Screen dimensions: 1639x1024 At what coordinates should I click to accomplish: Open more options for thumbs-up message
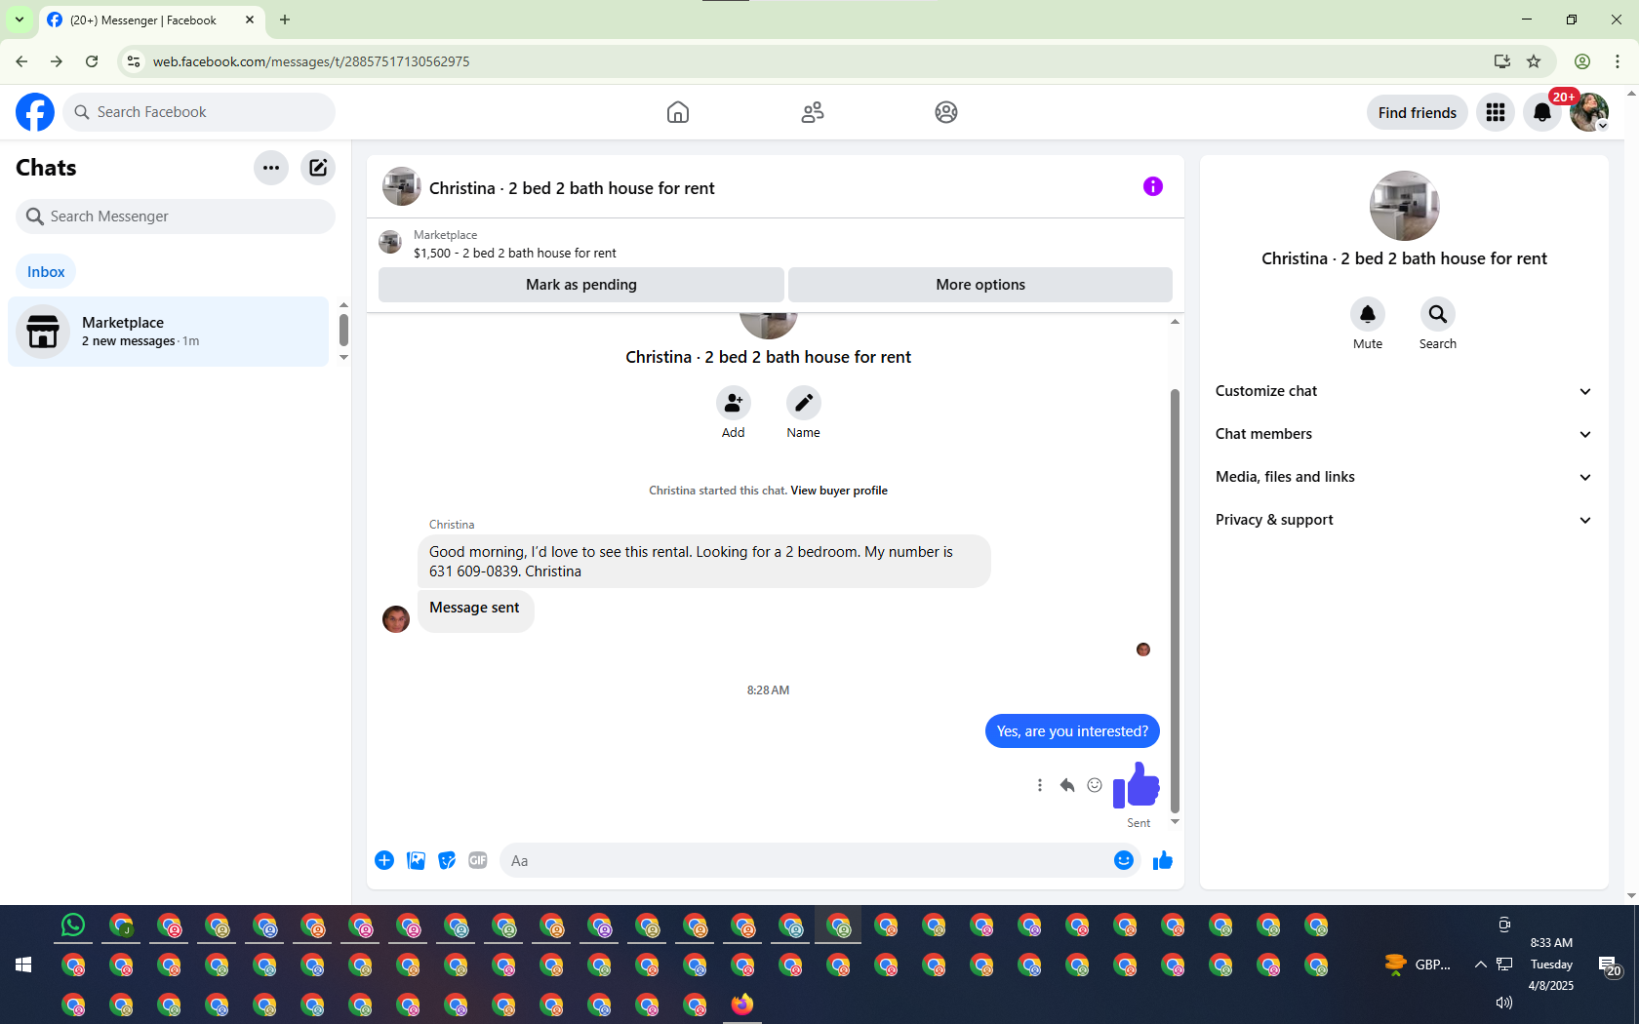1040,785
